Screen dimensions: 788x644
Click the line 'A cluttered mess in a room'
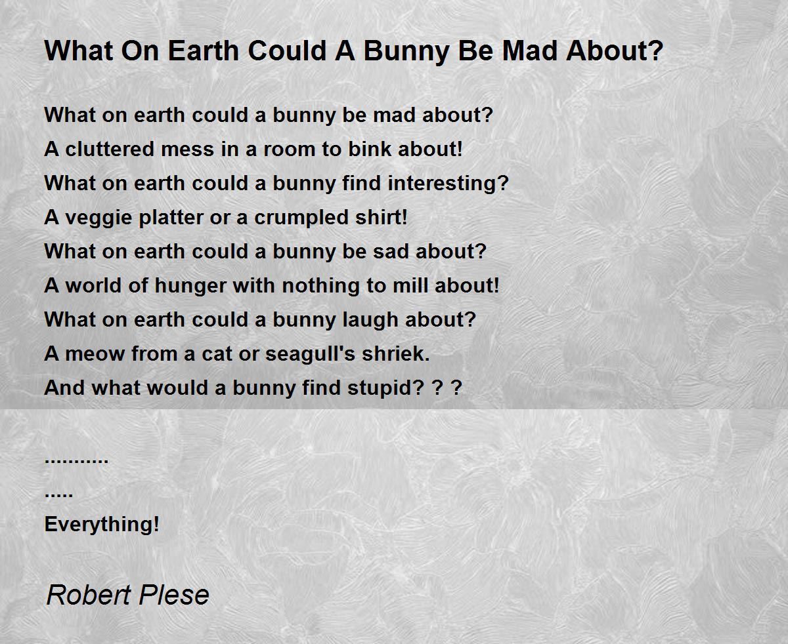tap(253, 149)
